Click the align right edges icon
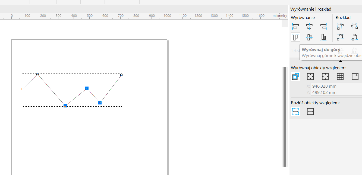 pyautogui.click(x=323, y=26)
